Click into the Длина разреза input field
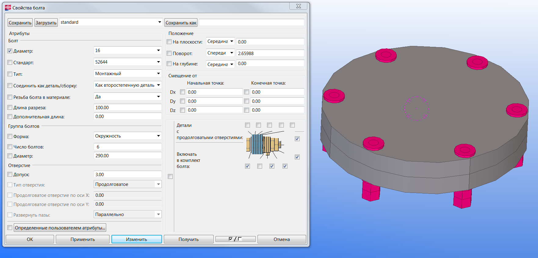 coord(127,108)
